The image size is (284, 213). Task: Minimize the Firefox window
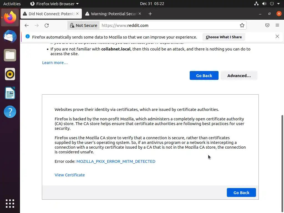260,14
